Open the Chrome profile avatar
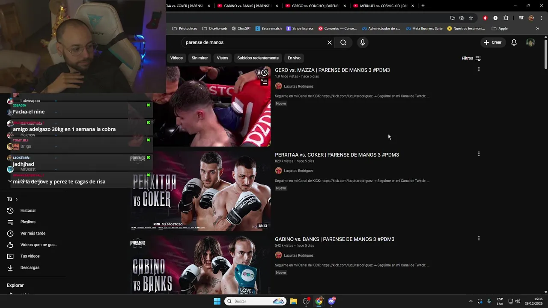 531,18
